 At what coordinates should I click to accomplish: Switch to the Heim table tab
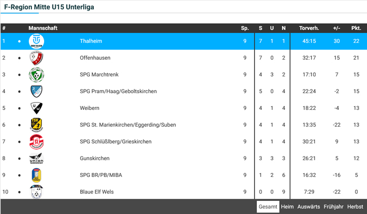tap(287, 207)
